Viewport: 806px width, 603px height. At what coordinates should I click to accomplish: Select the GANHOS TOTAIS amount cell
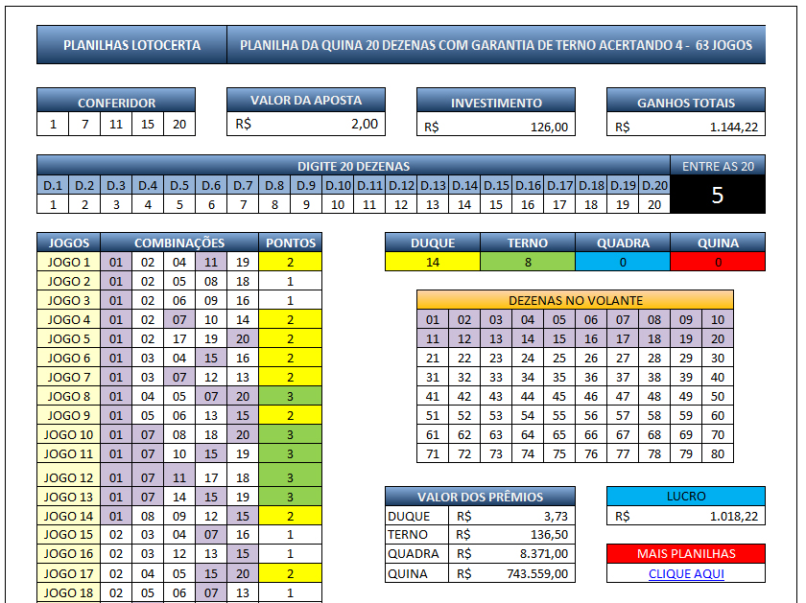coord(685,127)
